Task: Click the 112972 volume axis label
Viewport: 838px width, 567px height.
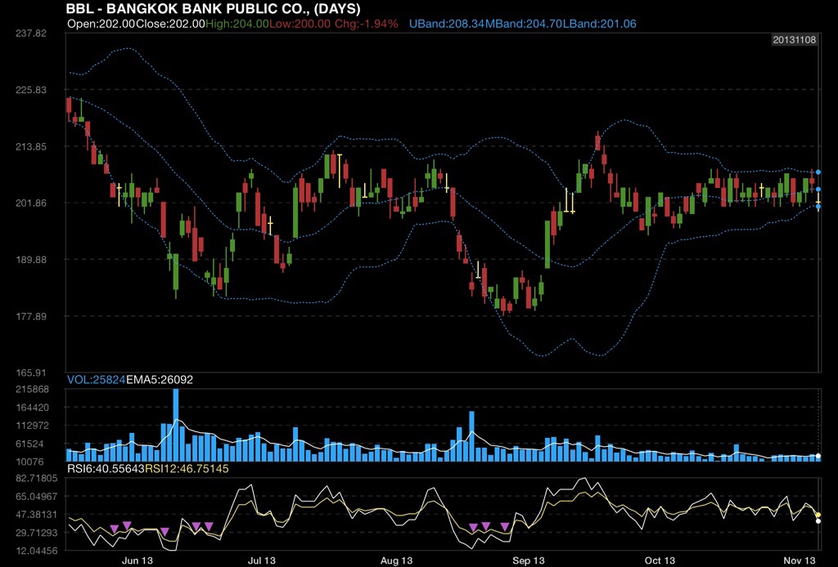Action: 33,426
